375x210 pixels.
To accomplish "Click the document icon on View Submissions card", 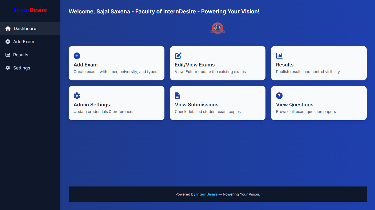I will (x=177, y=96).
